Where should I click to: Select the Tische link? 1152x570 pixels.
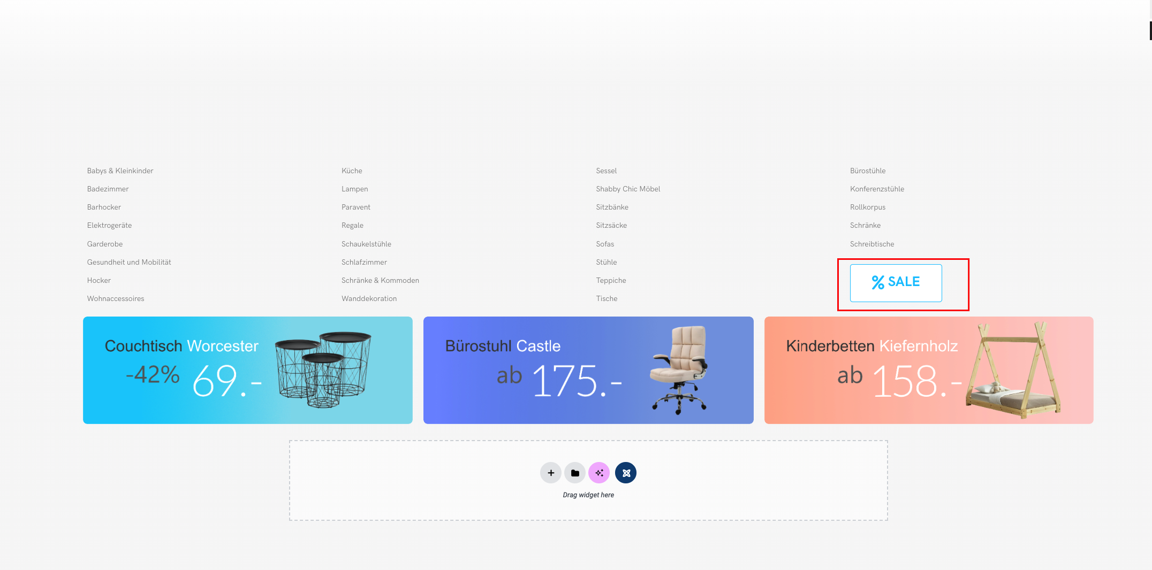click(607, 298)
